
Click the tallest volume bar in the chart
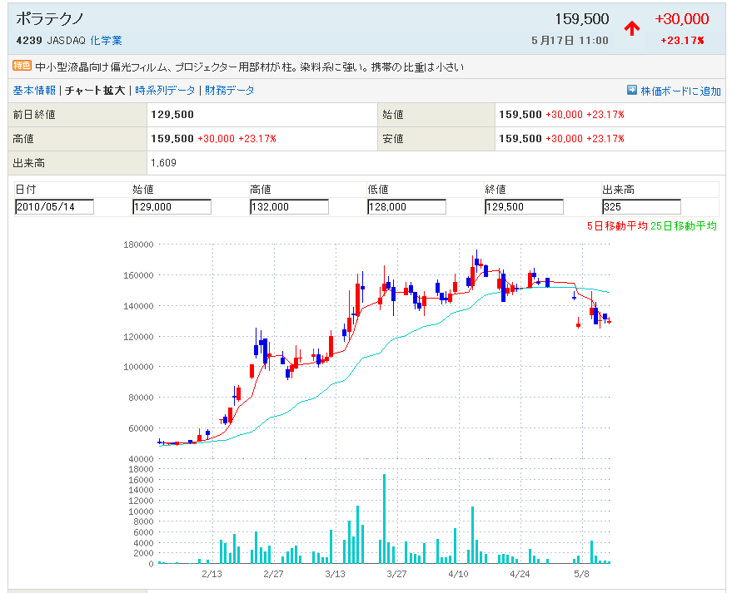point(384,519)
